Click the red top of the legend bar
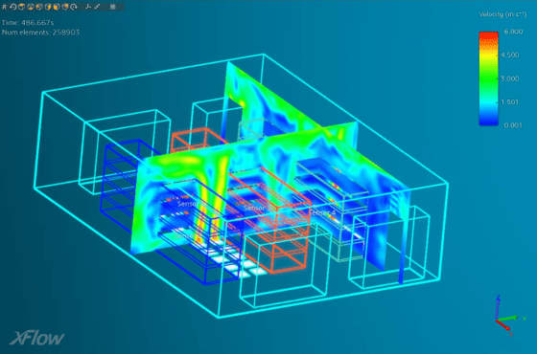Viewport: 537px width, 354px height. 488,35
